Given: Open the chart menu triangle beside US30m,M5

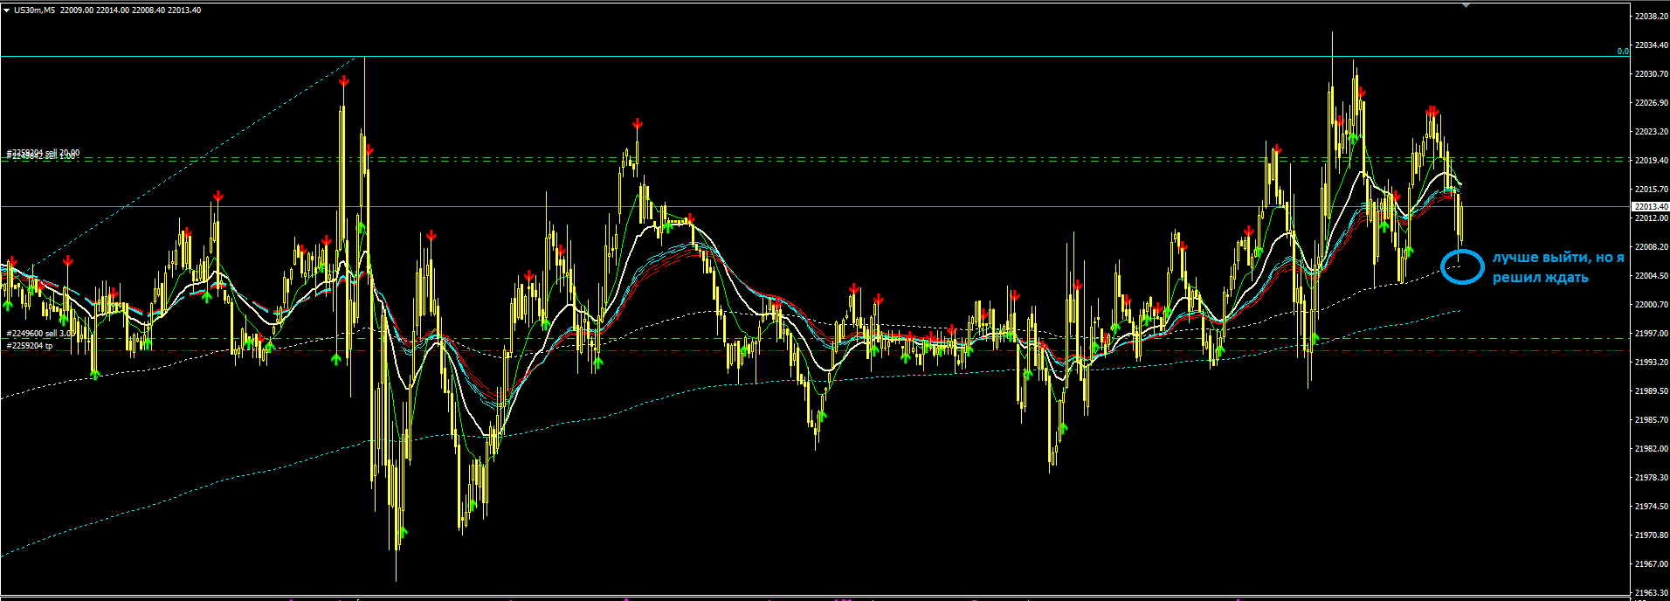Looking at the screenshot, I should coord(6,10).
